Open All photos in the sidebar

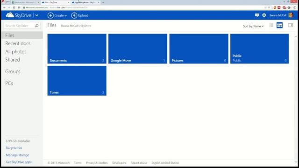pyautogui.click(x=16, y=52)
